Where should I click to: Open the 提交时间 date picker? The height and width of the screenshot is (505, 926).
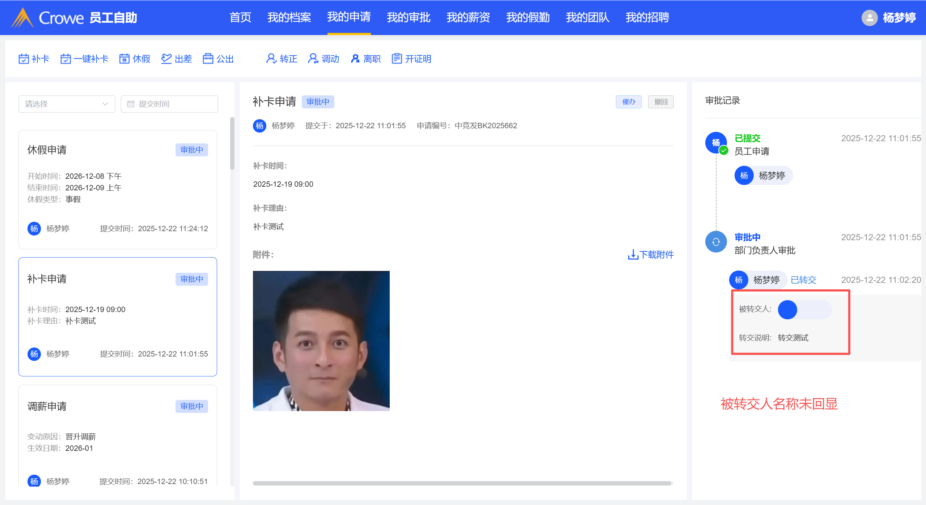click(x=169, y=104)
